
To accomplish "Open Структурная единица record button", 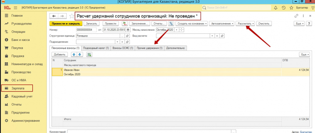I will point(127,36).
